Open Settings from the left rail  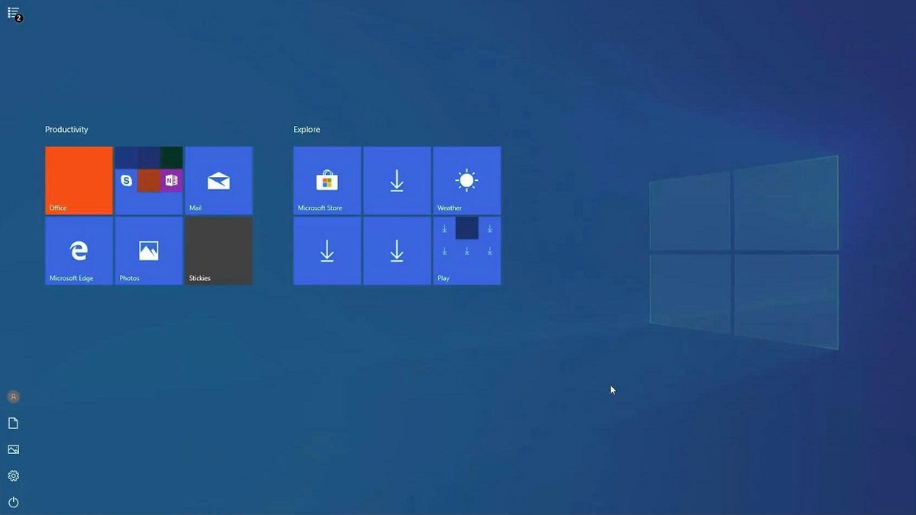13,475
